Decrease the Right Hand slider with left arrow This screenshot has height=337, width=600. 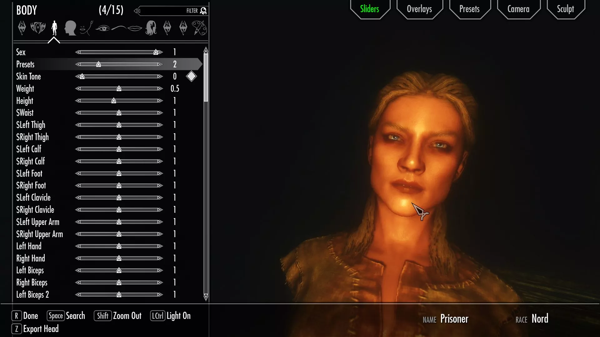coord(78,258)
